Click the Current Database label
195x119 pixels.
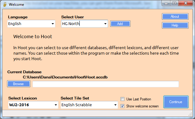(x=24, y=72)
